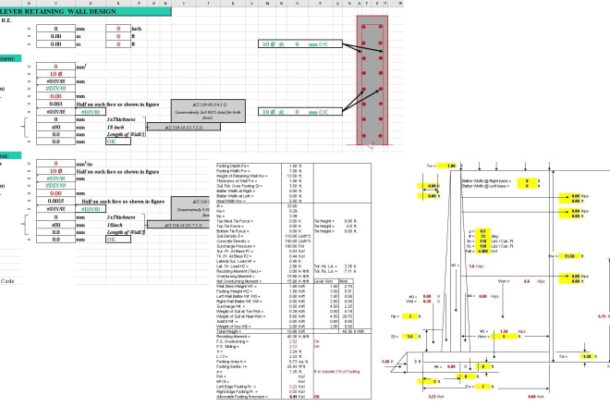Select the Soil Density row label
610x407 pixels.
click(x=230, y=237)
